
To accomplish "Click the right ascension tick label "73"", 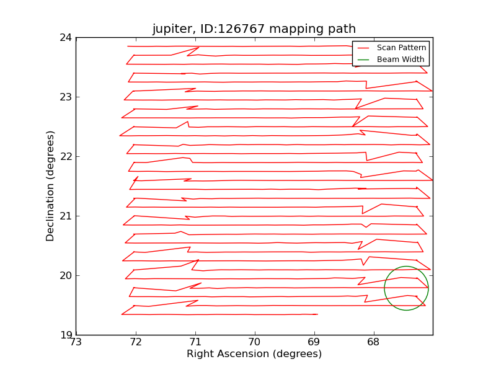I will coord(76,342).
